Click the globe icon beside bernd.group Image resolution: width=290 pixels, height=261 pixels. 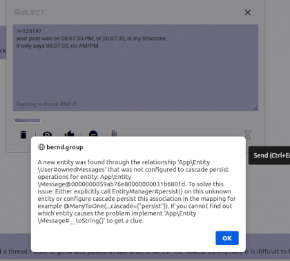41,147
